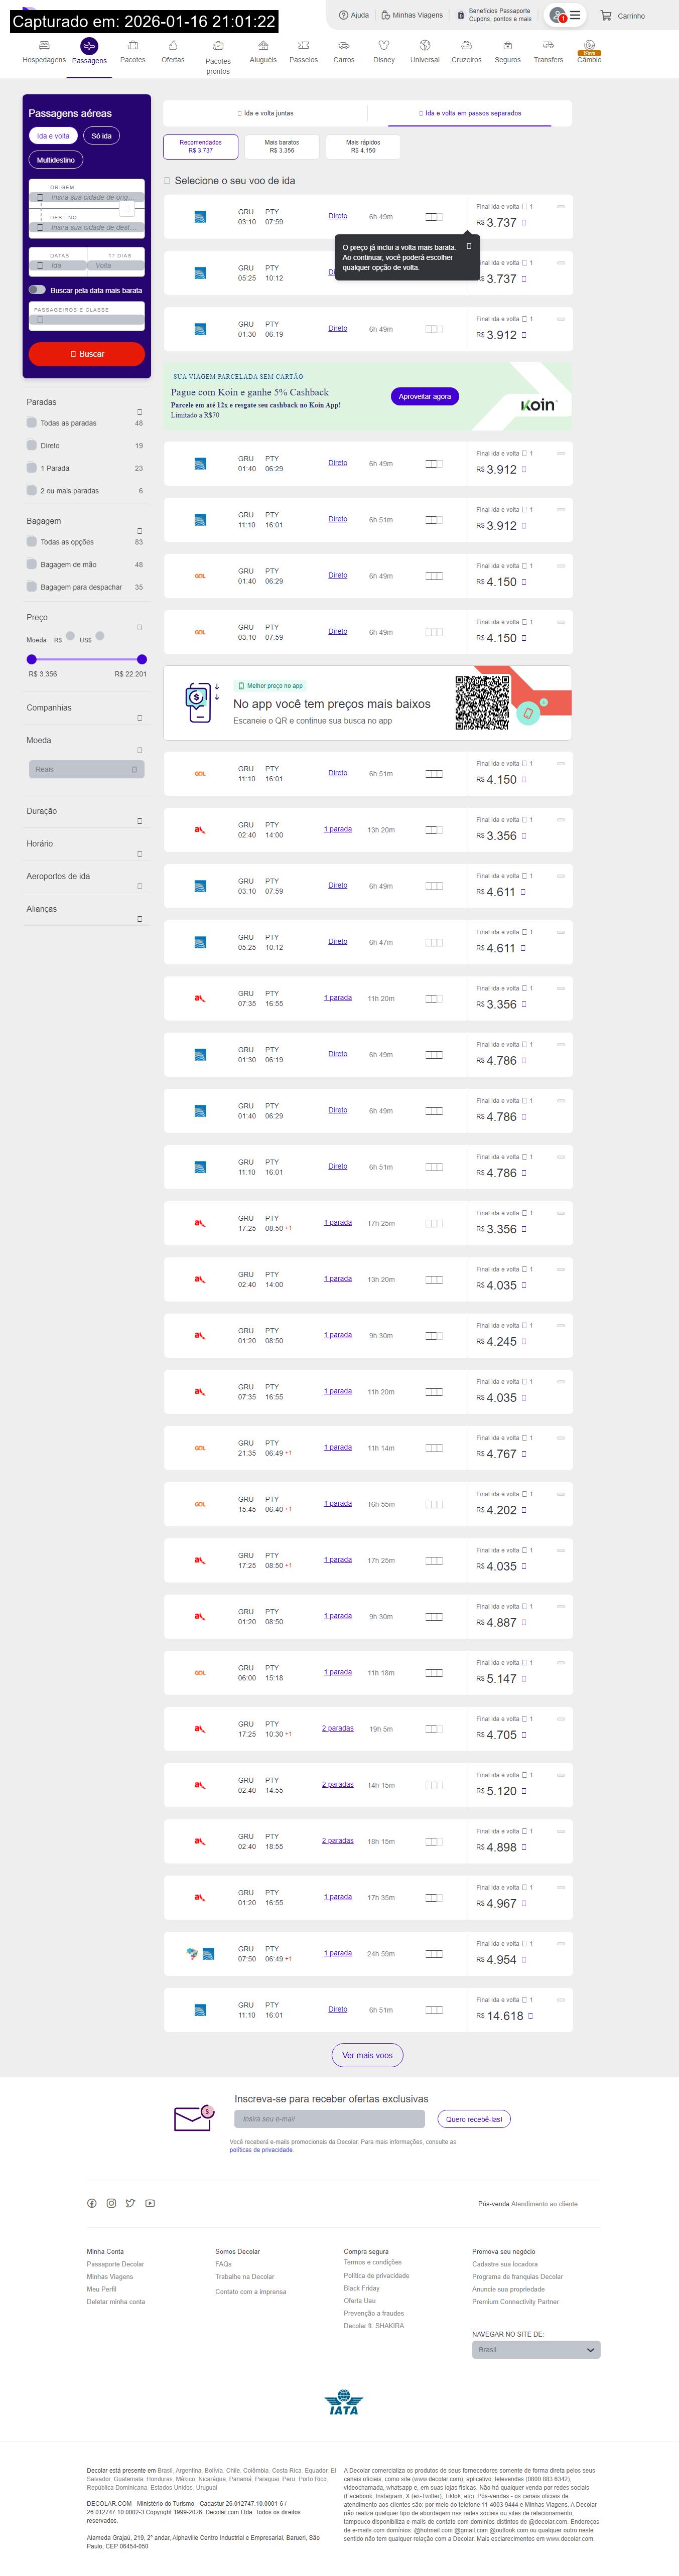Open the Disney section icon

[384, 46]
